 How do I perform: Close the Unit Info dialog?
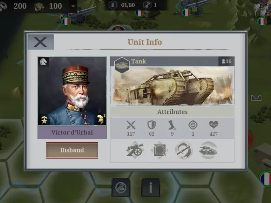pos(41,42)
